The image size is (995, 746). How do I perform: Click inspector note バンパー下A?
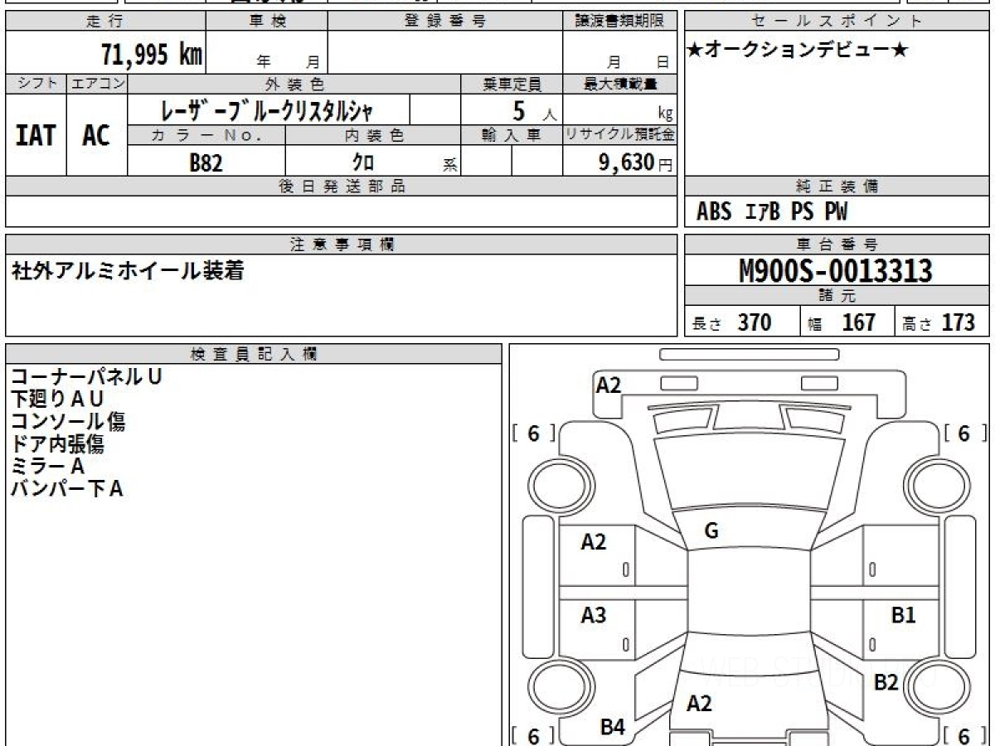(x=67, y=488)
